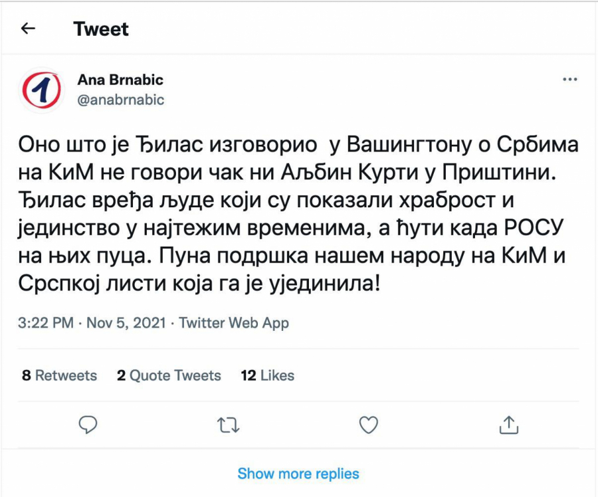Open the tweet options with the three-dot icon
The width and height of the screenshot is (598, 497).
point(570,79)
